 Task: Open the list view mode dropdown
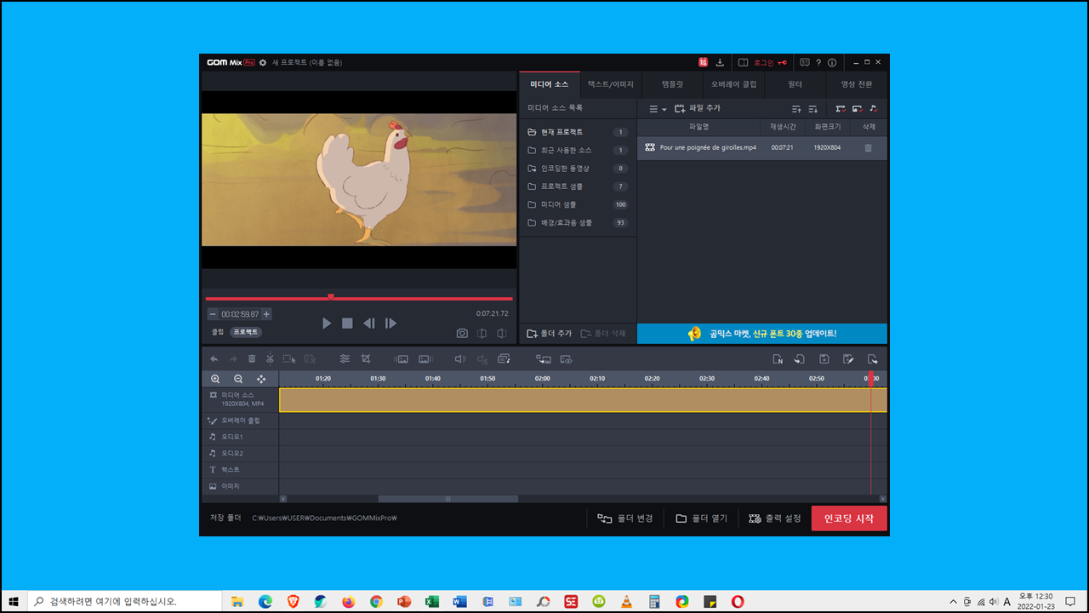658,109
